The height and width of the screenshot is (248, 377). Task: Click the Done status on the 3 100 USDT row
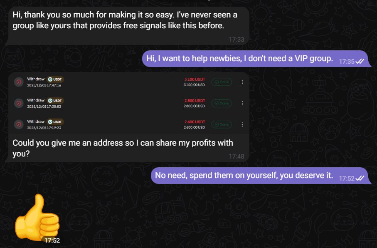(x=222, y=82)
